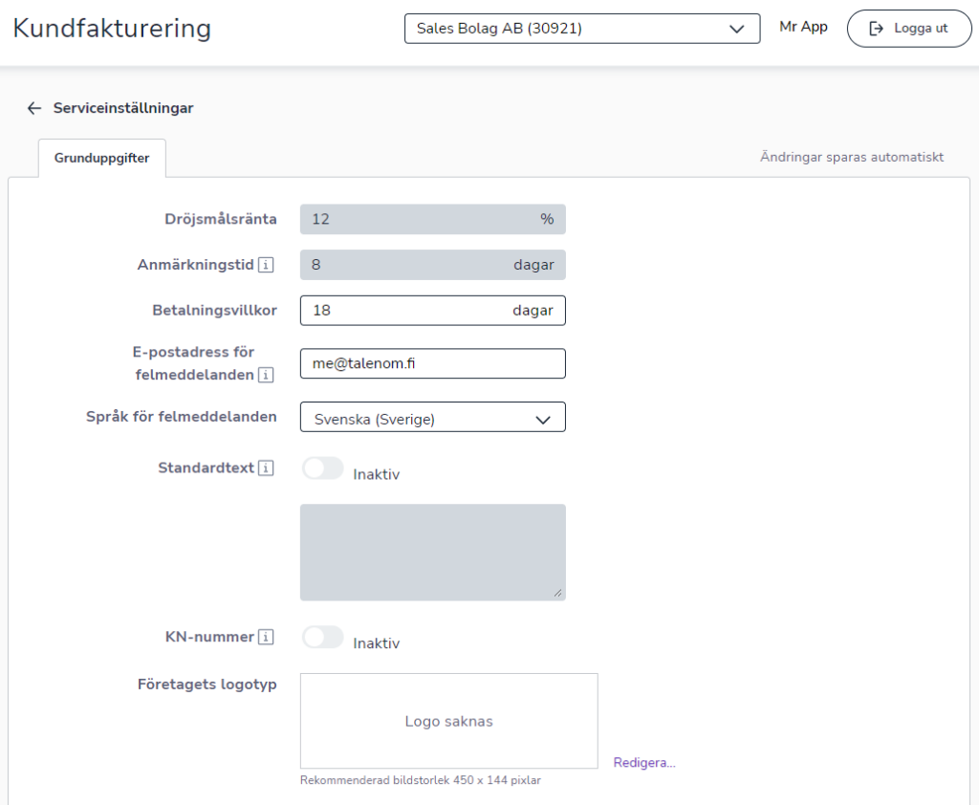Screen dimensions: 979x805
Task: Click the Kundfakturering heading
Action: point(112,28)
